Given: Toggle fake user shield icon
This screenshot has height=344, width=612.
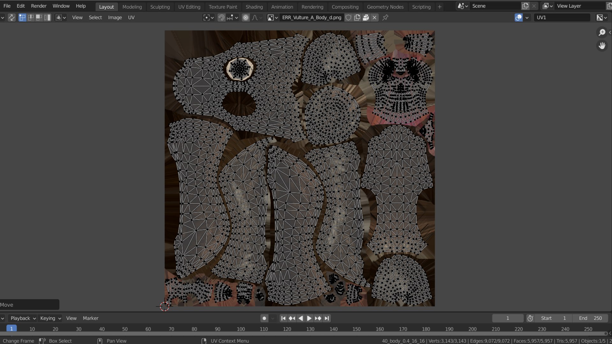Looking at the screenshot, I should (348, 18).
